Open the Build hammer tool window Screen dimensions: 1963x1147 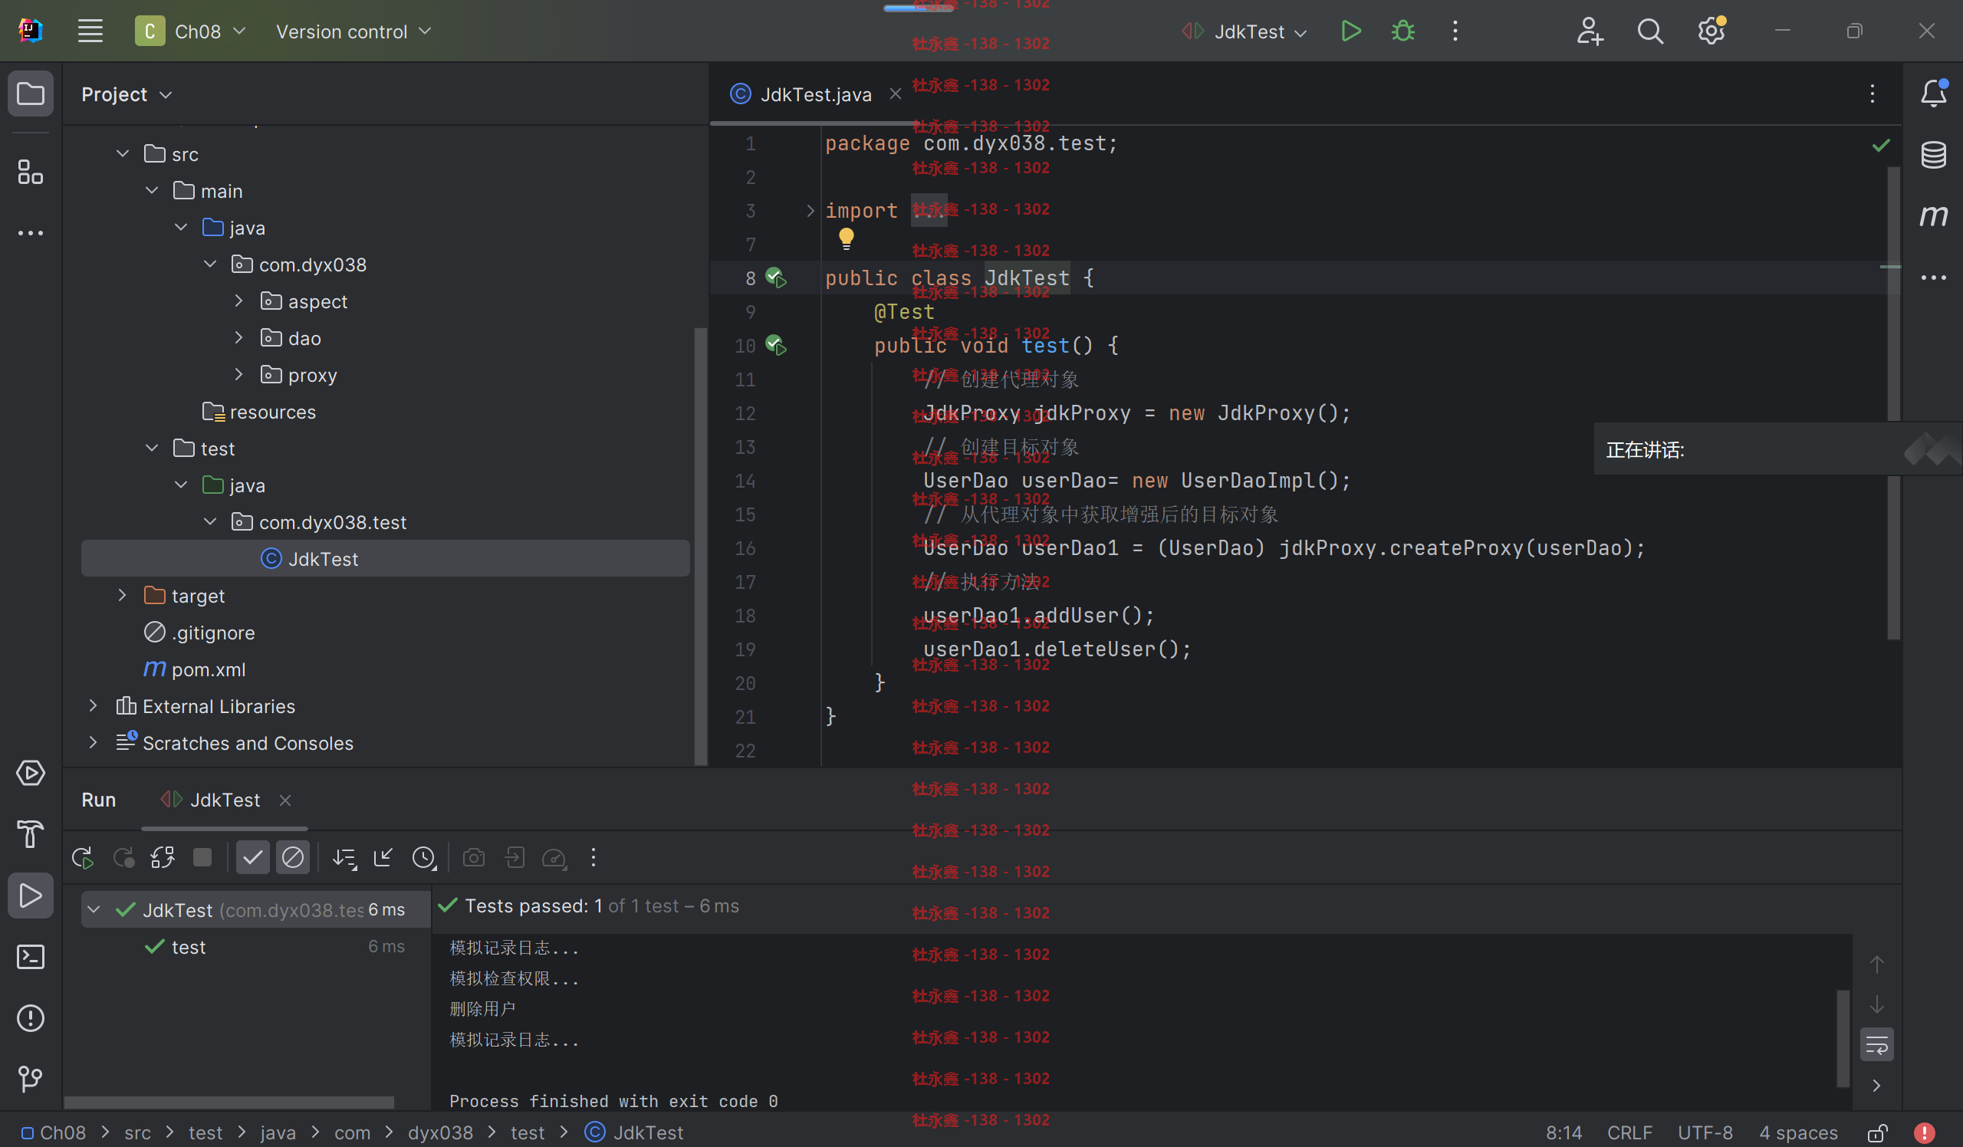point(31,834)
